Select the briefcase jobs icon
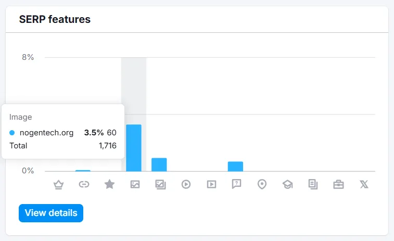Screen dimensions: 394x241 [338, 184]
